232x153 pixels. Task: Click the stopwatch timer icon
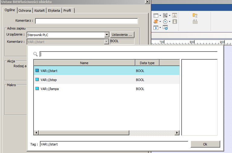[x=165, y=22]
